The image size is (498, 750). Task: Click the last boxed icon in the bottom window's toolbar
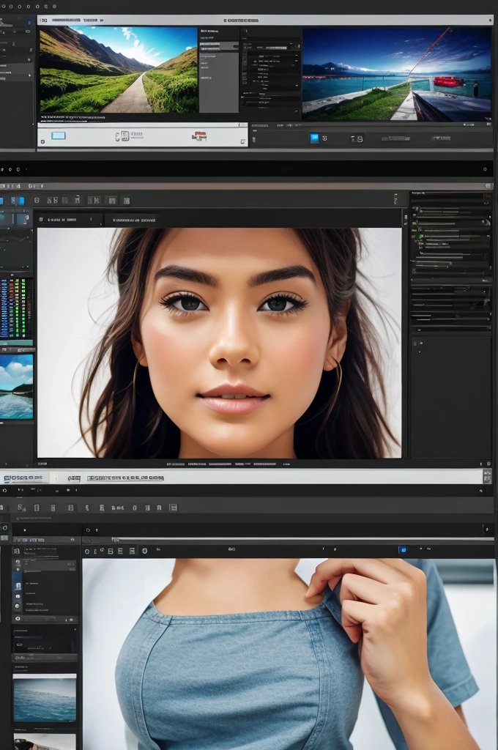tap(173, 508)
